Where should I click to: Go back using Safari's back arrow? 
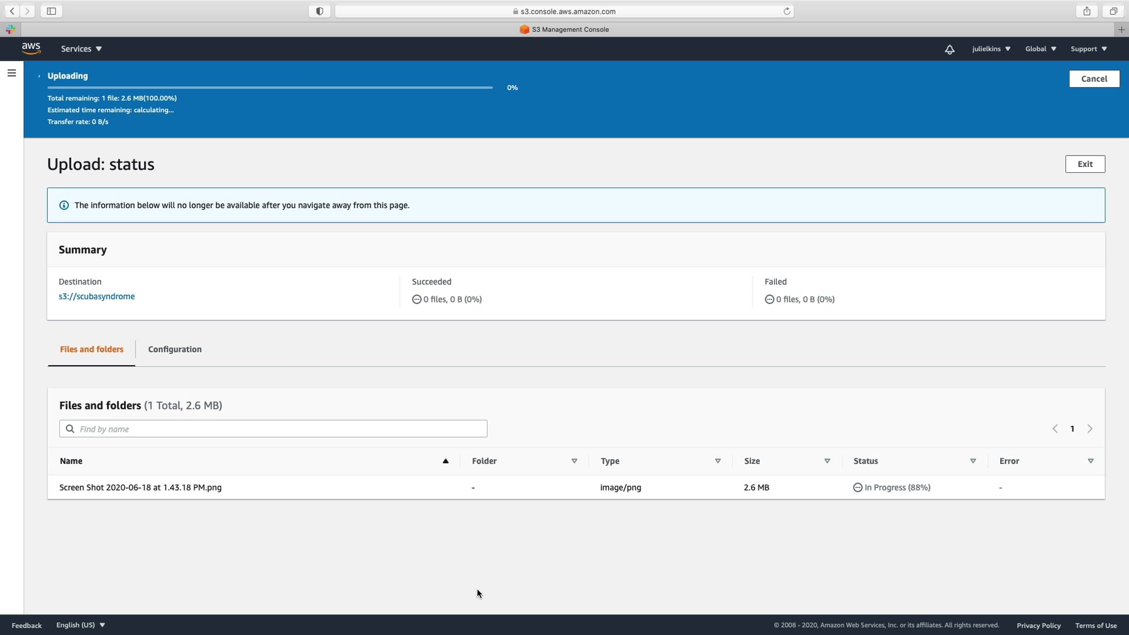point(12,11)
